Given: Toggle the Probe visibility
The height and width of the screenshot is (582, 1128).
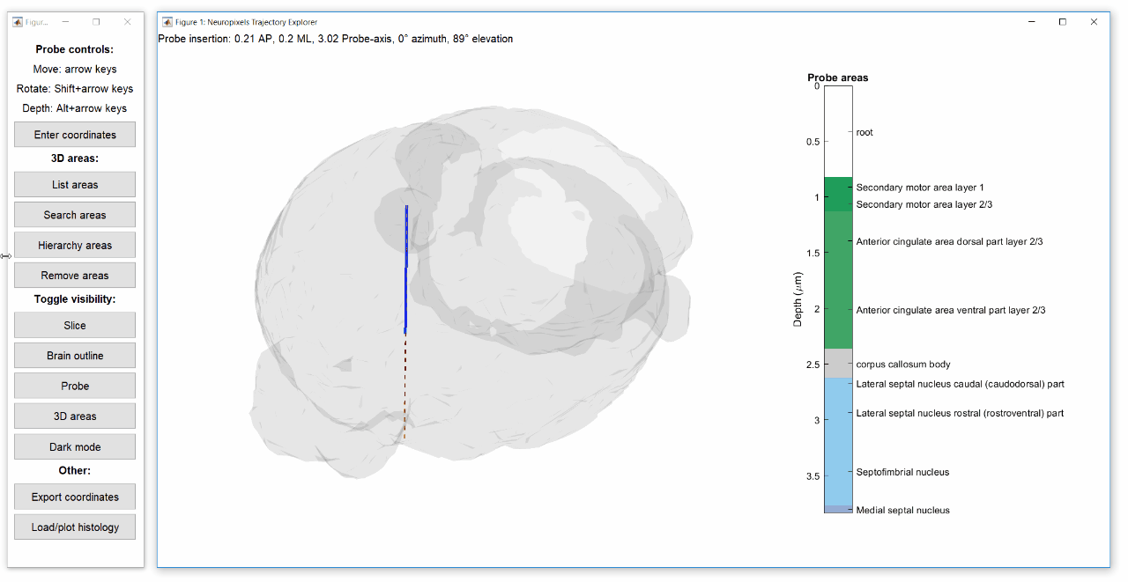Looking at the screenshot, I should click(74, 385).
